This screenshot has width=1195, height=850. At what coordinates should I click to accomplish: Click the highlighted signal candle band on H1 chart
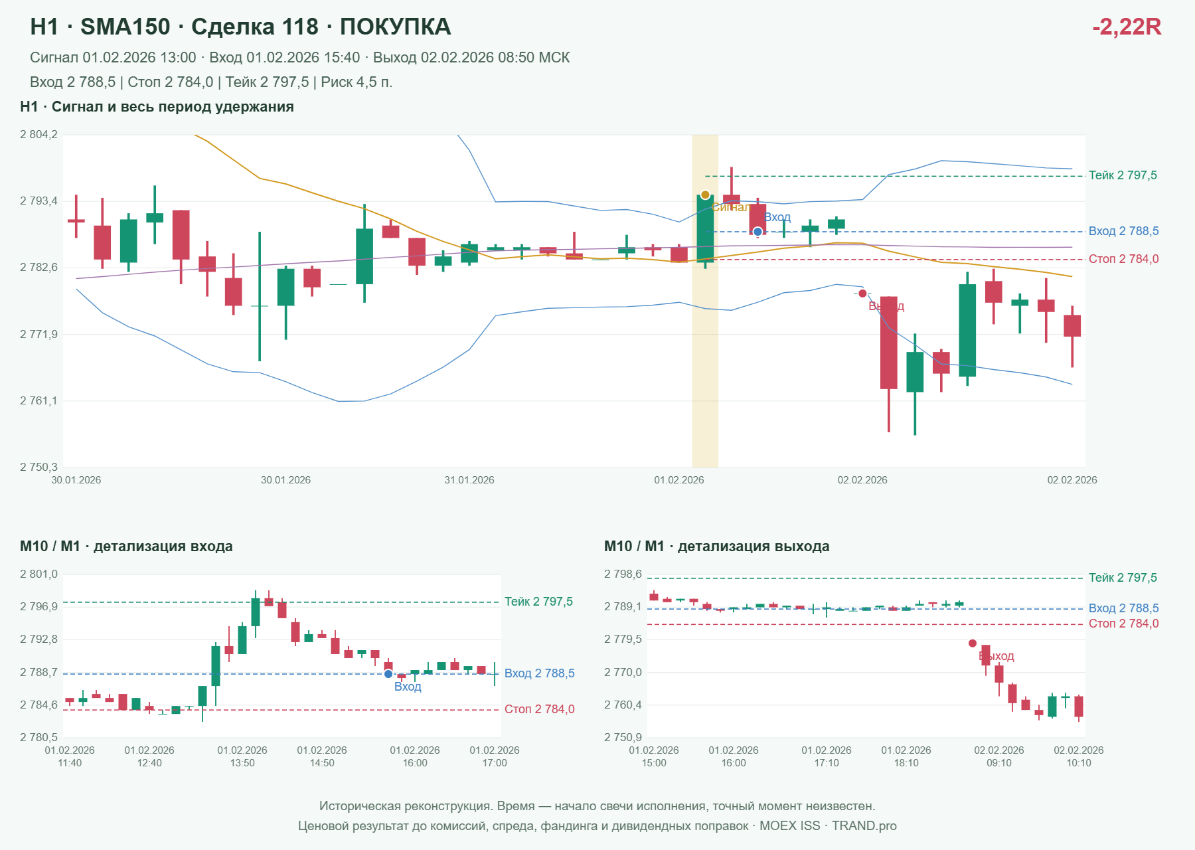click(705, 301)
